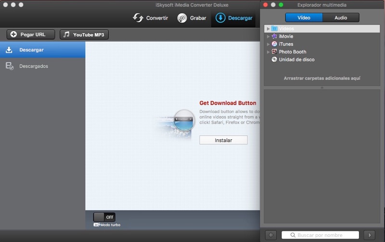Click the Buscar por nombre search field
385x242 pixels.
[320, 235]
